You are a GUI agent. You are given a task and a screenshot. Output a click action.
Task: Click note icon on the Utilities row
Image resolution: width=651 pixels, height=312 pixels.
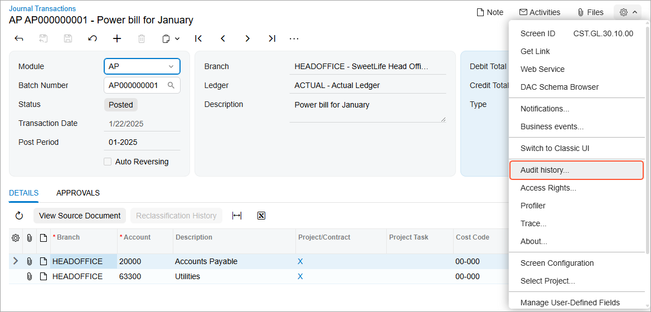[43, 276]
